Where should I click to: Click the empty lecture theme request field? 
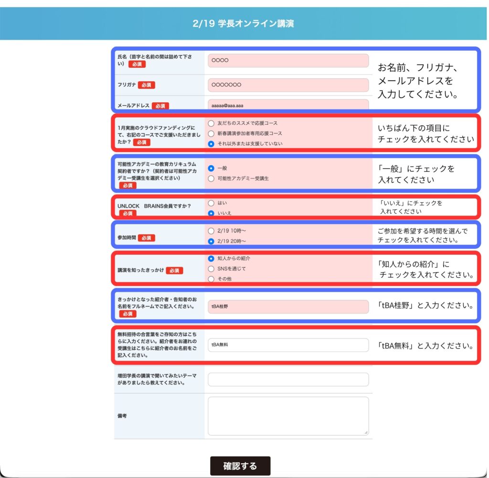click(288, 380)
